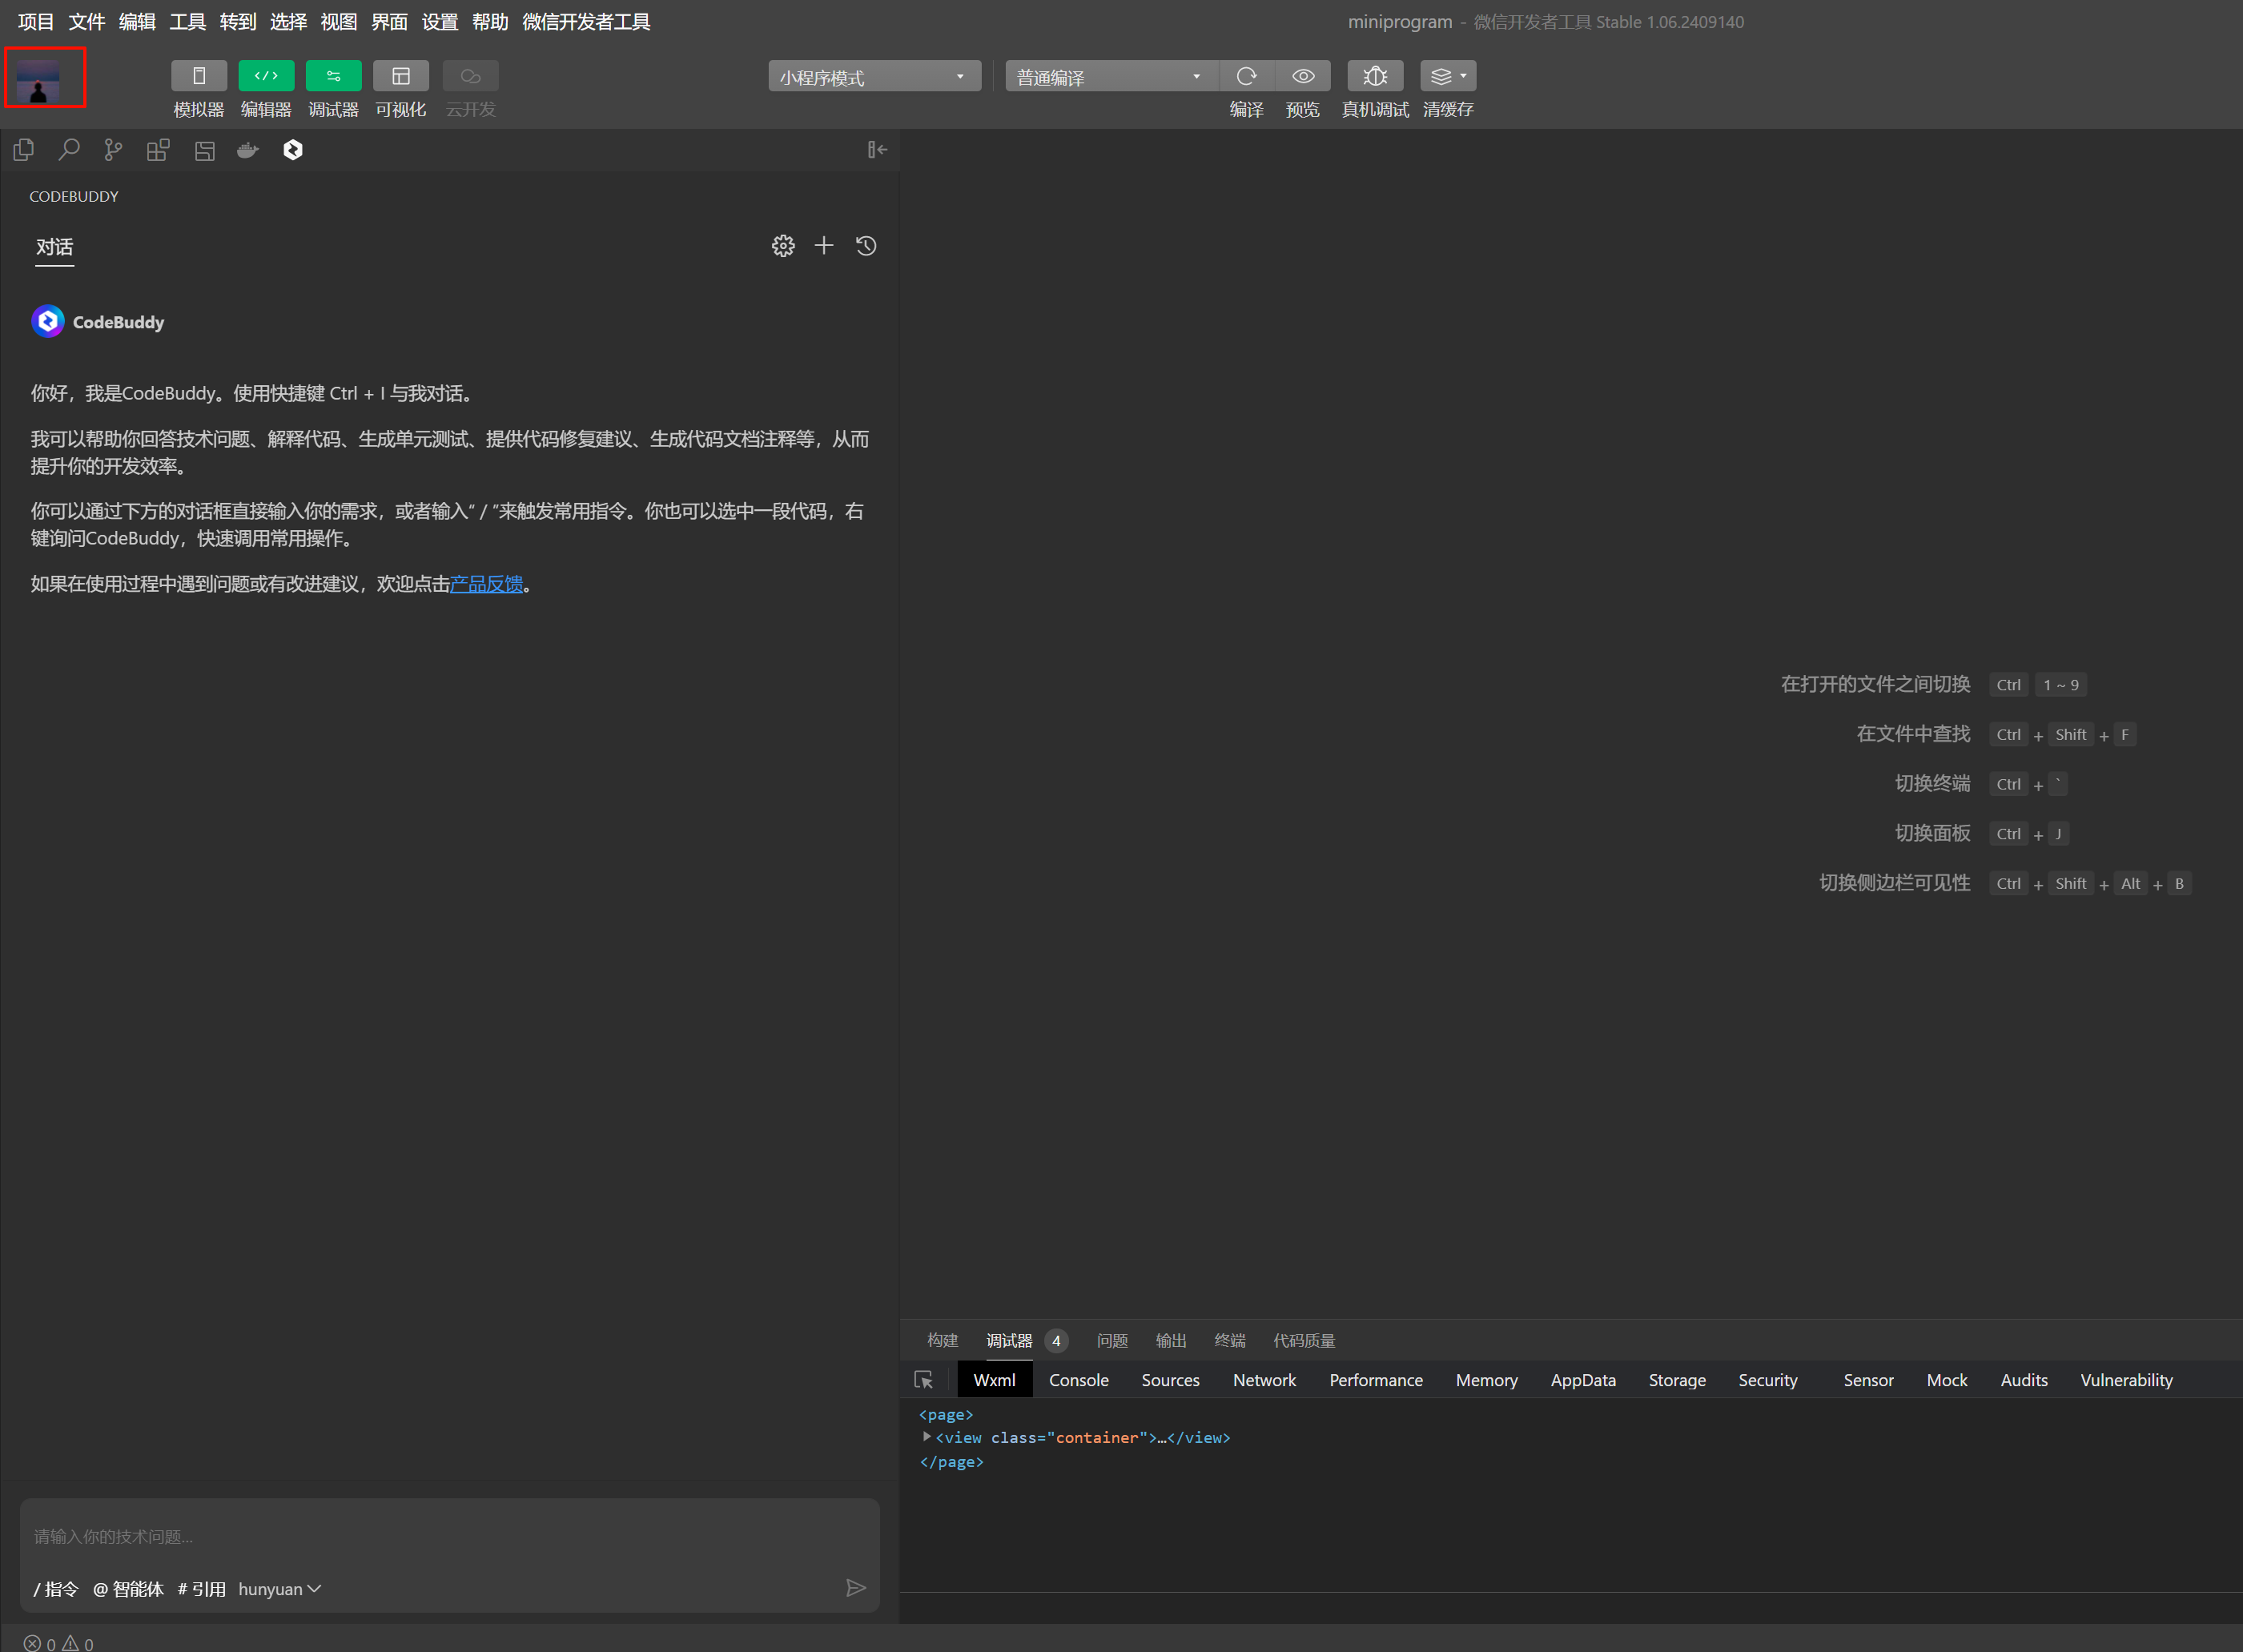2243x1652 pixels.
Task: Toggle the visualization (可视化) panel
Action: [x=401, y=76]
